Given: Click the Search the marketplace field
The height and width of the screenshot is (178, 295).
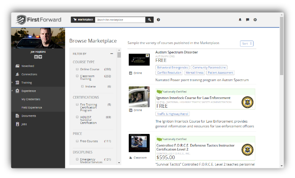Looking at the screenshot, I should click(120, 20).
